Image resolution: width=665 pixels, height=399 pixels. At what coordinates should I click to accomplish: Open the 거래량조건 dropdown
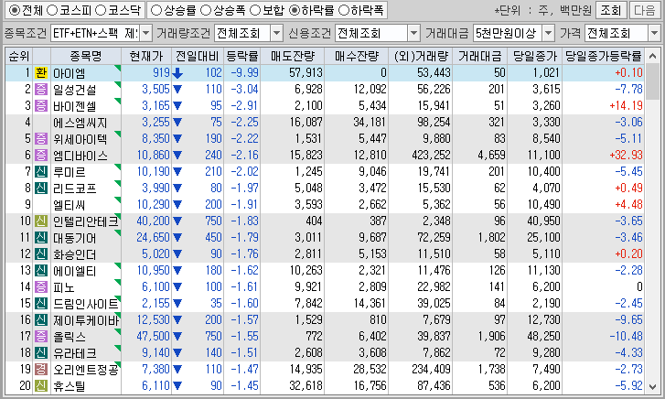click(276, 33)
